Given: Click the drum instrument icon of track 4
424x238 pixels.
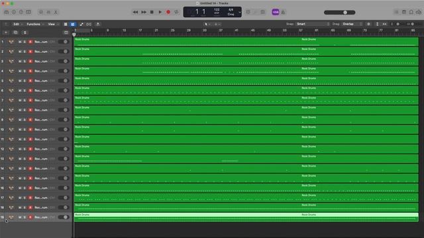Looking at the screenshot, I should (11, 71).
